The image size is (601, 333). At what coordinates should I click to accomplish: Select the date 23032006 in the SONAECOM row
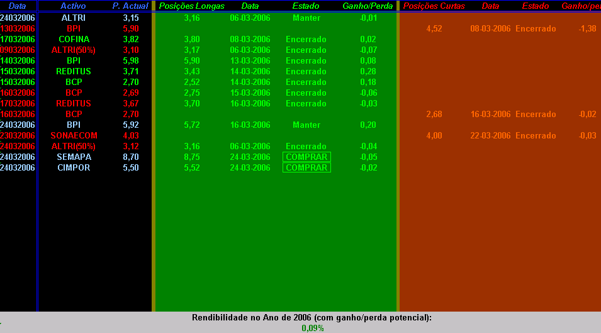coord(18,135)
